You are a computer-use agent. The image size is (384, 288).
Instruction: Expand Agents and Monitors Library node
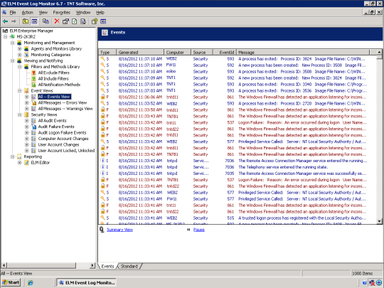point(20,49)
